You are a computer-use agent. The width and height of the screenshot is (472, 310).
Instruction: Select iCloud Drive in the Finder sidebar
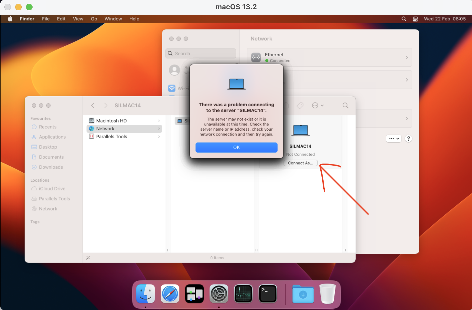[x=52, y=189]
